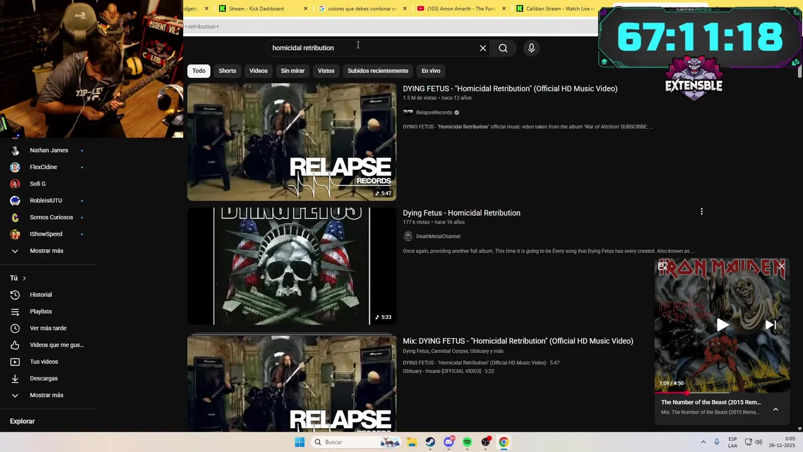803x452 pixels.
Task: Close the colores que debes combinar tab
Action: point(405,9)
